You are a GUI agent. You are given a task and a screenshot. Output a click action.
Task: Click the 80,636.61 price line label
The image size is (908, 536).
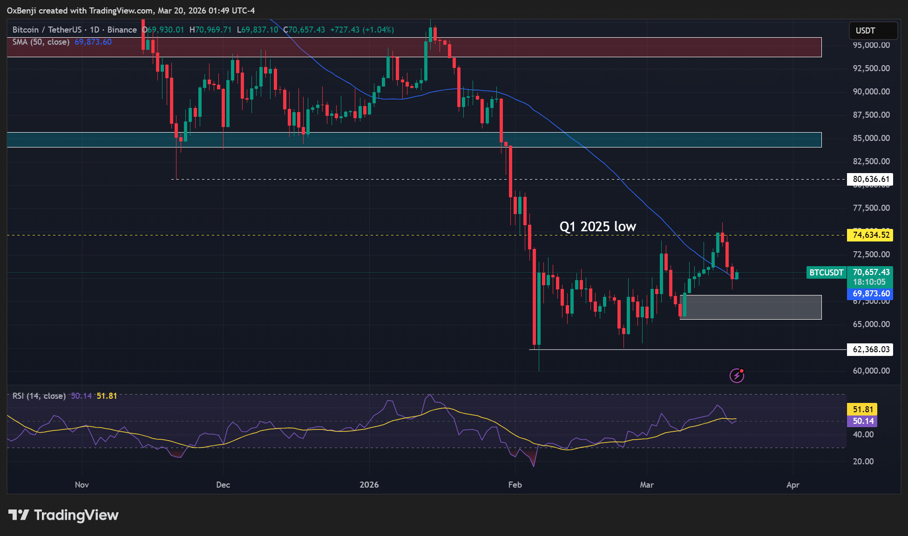tap(870, 179)
